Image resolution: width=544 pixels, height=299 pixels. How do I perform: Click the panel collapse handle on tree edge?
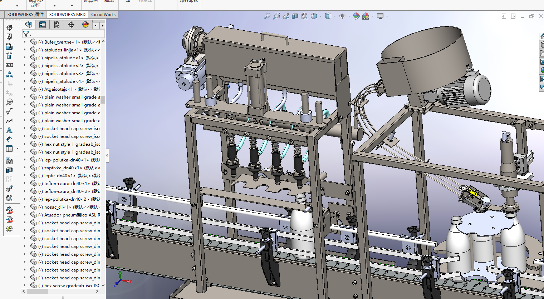(107, 155)
